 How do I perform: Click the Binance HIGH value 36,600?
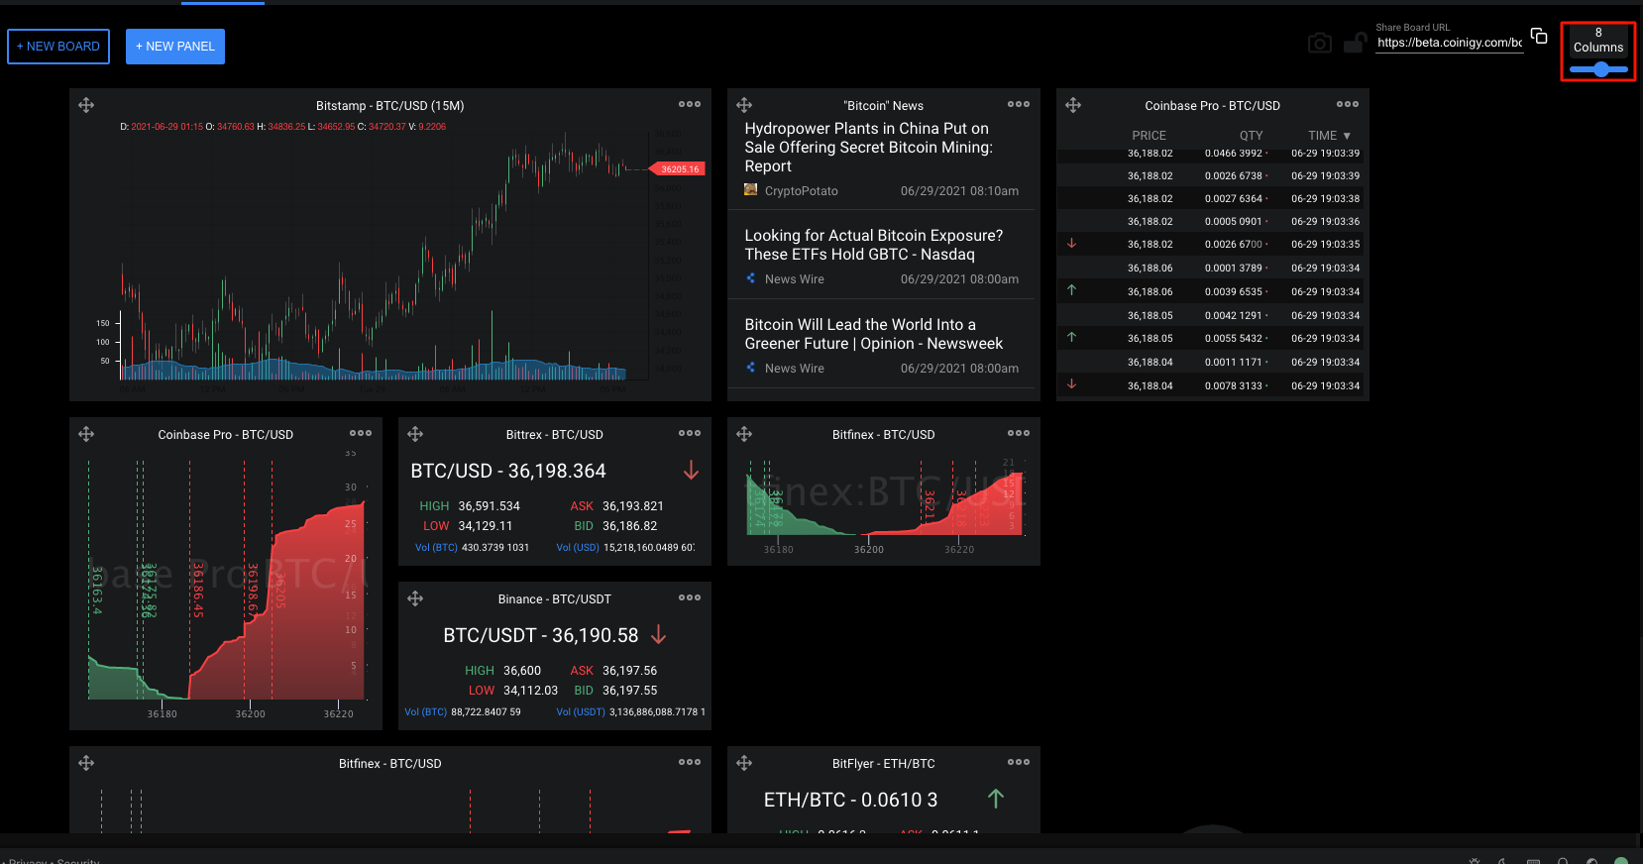(x=522, y=671)
